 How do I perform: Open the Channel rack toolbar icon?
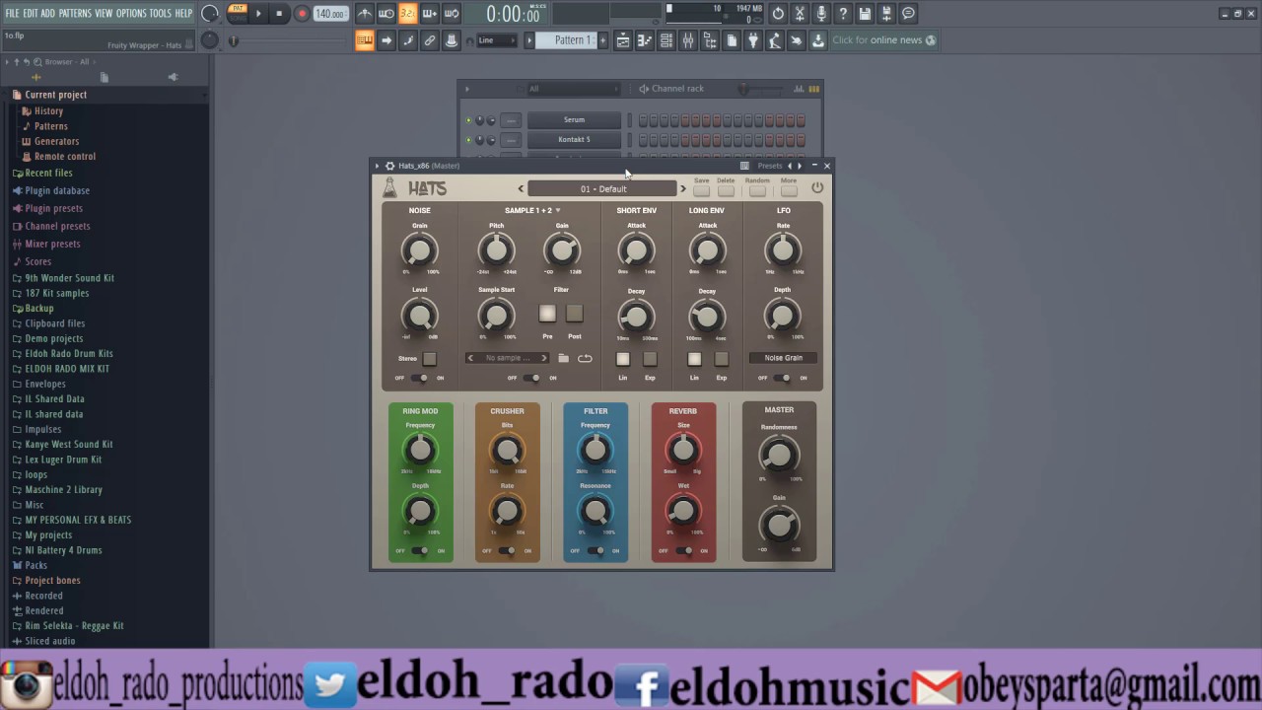pyautogui.click(x=666, y=40)
